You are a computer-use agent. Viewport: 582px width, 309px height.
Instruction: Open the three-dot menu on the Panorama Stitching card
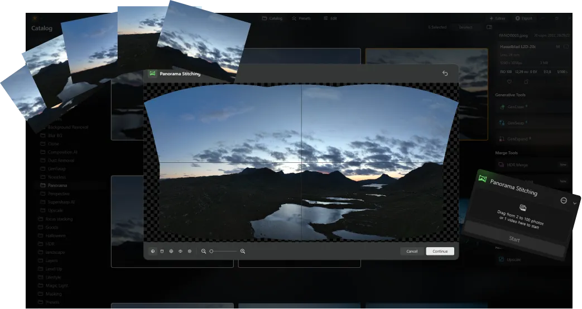[564, 200]
